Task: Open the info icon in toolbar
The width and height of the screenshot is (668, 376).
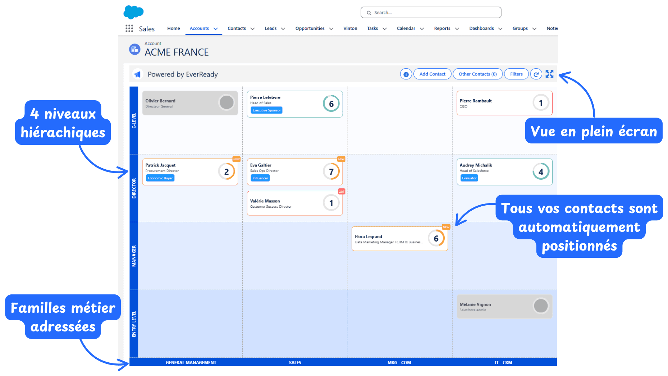Action: (x=406, y=74)
